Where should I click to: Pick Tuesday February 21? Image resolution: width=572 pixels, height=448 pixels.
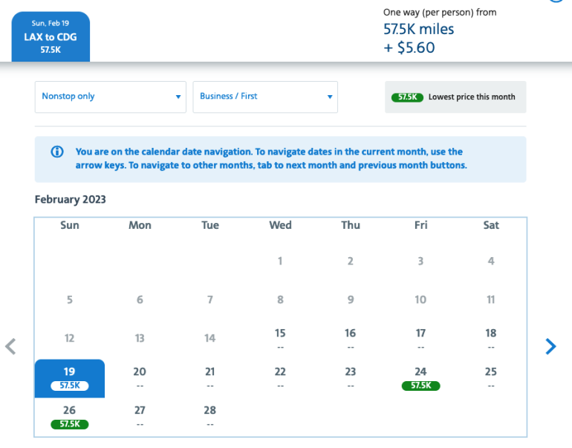210,377
